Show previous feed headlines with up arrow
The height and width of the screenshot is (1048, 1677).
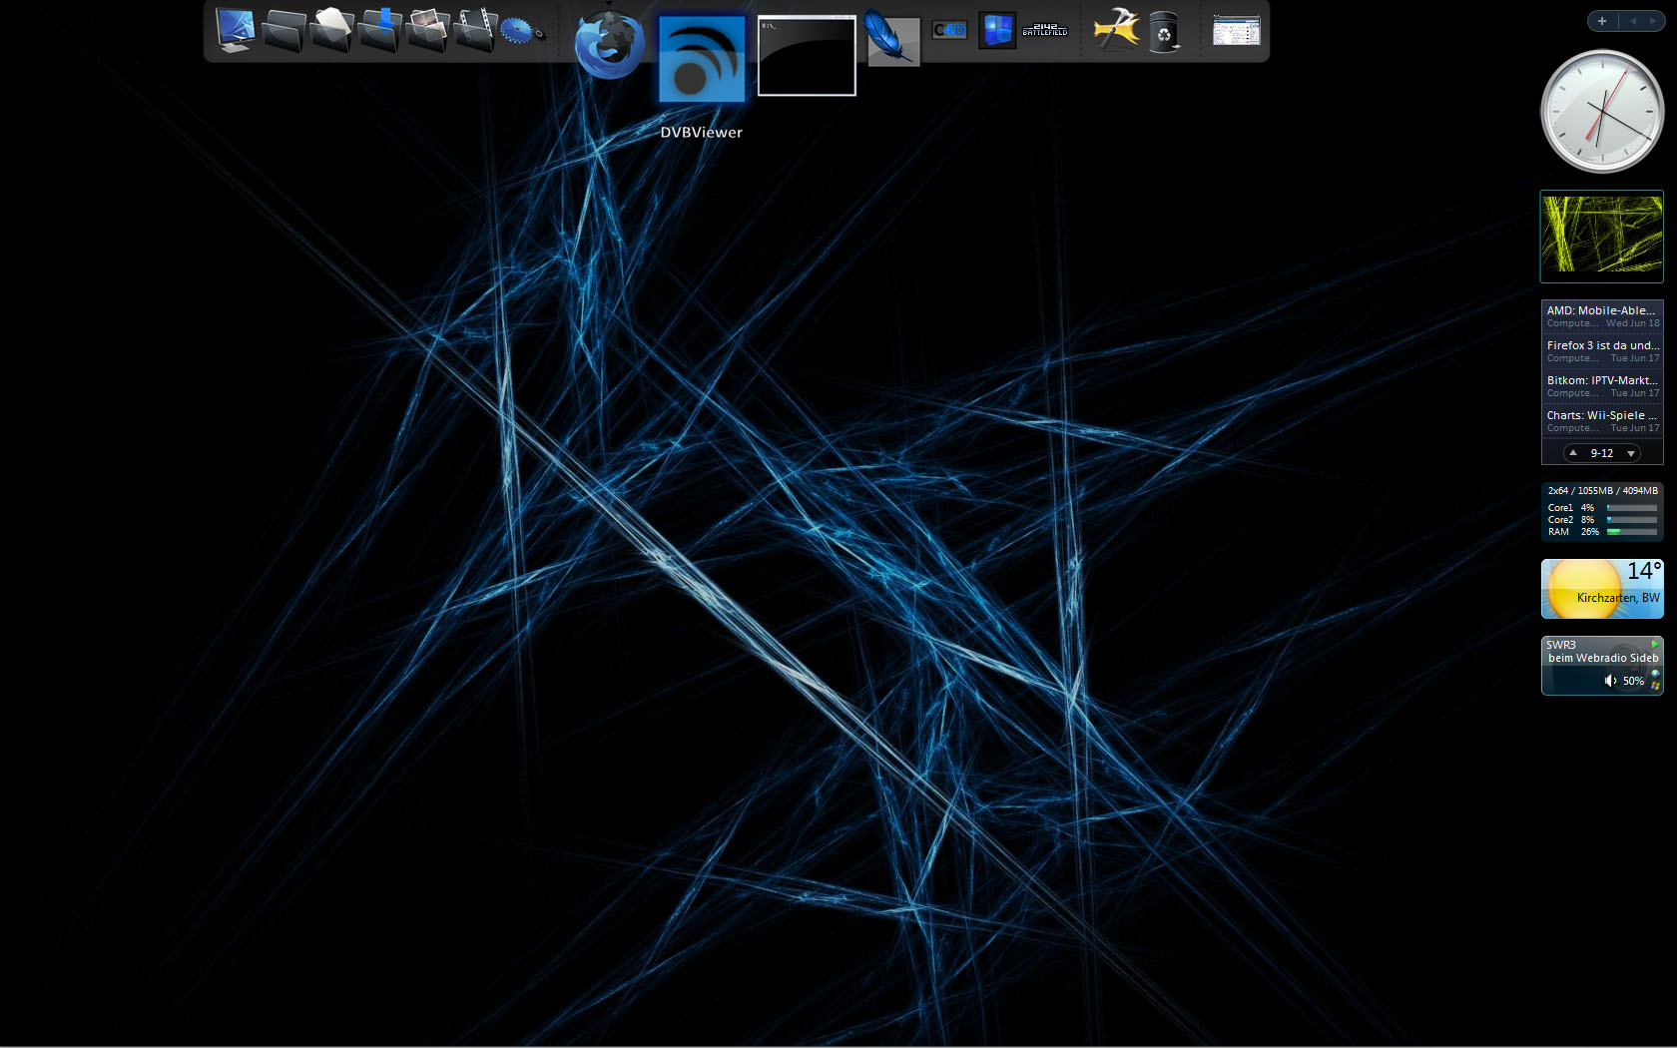pos(1574,453)
